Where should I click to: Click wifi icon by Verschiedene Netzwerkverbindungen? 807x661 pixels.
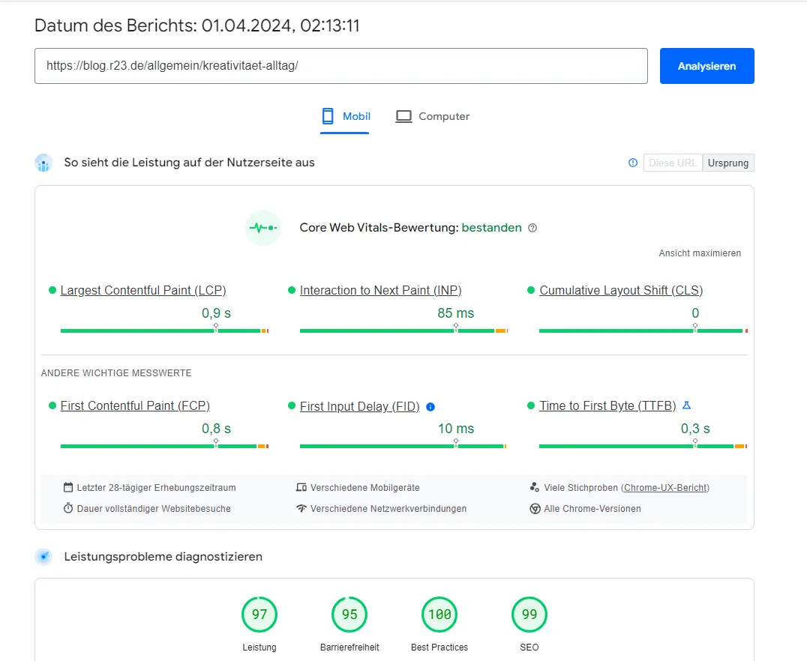pyautogui.click(x=301, y=508)
